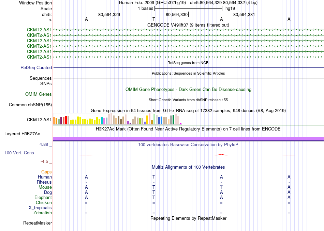
Task: Click the ---> strand direction arrow label
Action: (48, 20)
